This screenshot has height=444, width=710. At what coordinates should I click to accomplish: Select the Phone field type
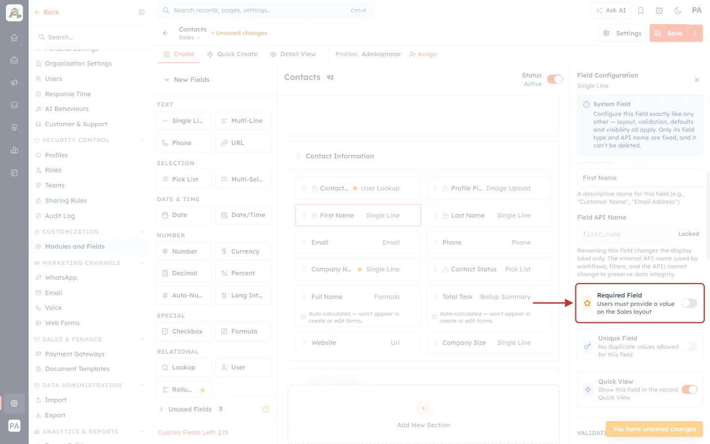coord(184,143)
